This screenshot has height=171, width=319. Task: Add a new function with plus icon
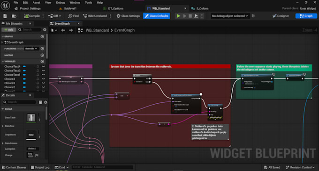point(42,49)
